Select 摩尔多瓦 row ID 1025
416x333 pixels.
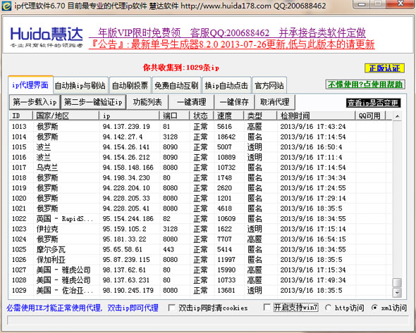(x=200, y=249)
